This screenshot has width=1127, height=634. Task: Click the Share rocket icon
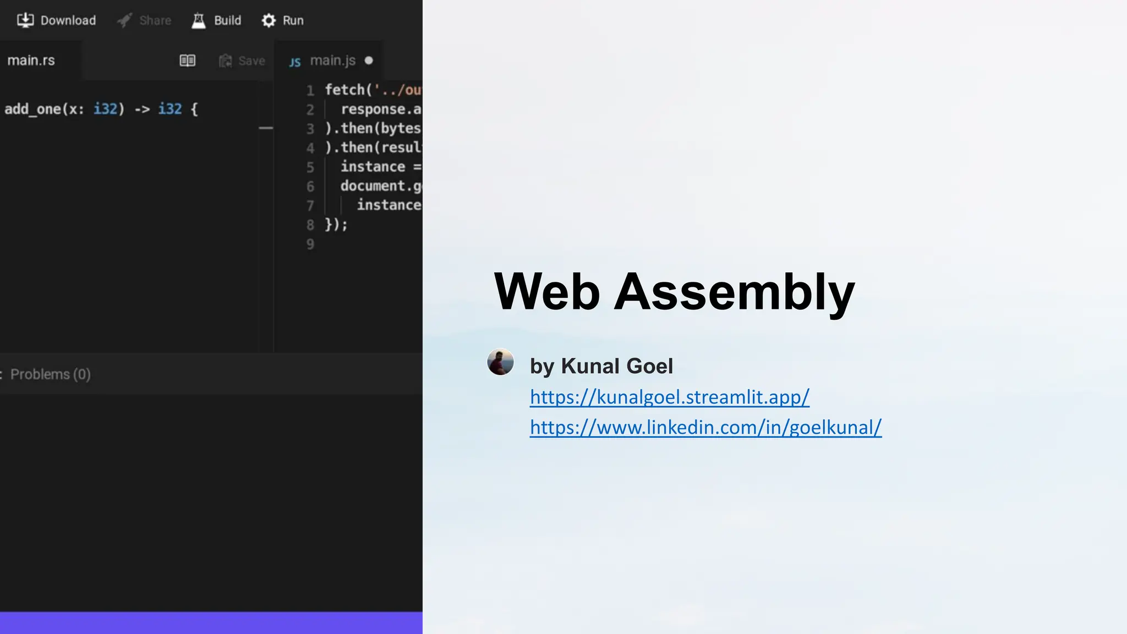point(125,20)
